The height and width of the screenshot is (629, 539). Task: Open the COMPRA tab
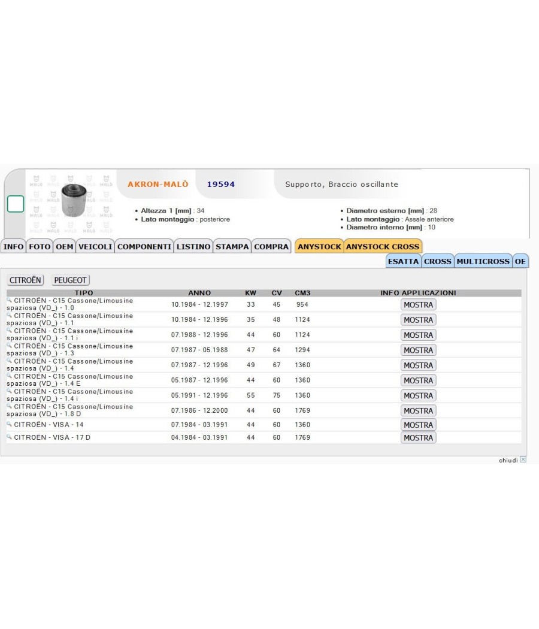[x=271, y=246]
